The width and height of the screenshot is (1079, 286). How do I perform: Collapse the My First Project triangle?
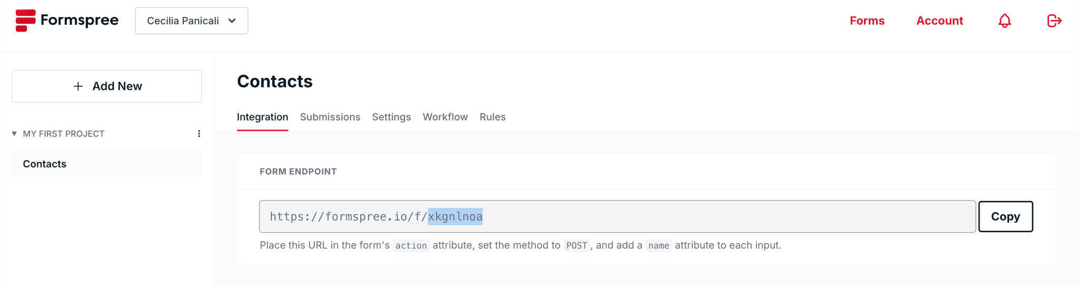click(x=14, y=134)
